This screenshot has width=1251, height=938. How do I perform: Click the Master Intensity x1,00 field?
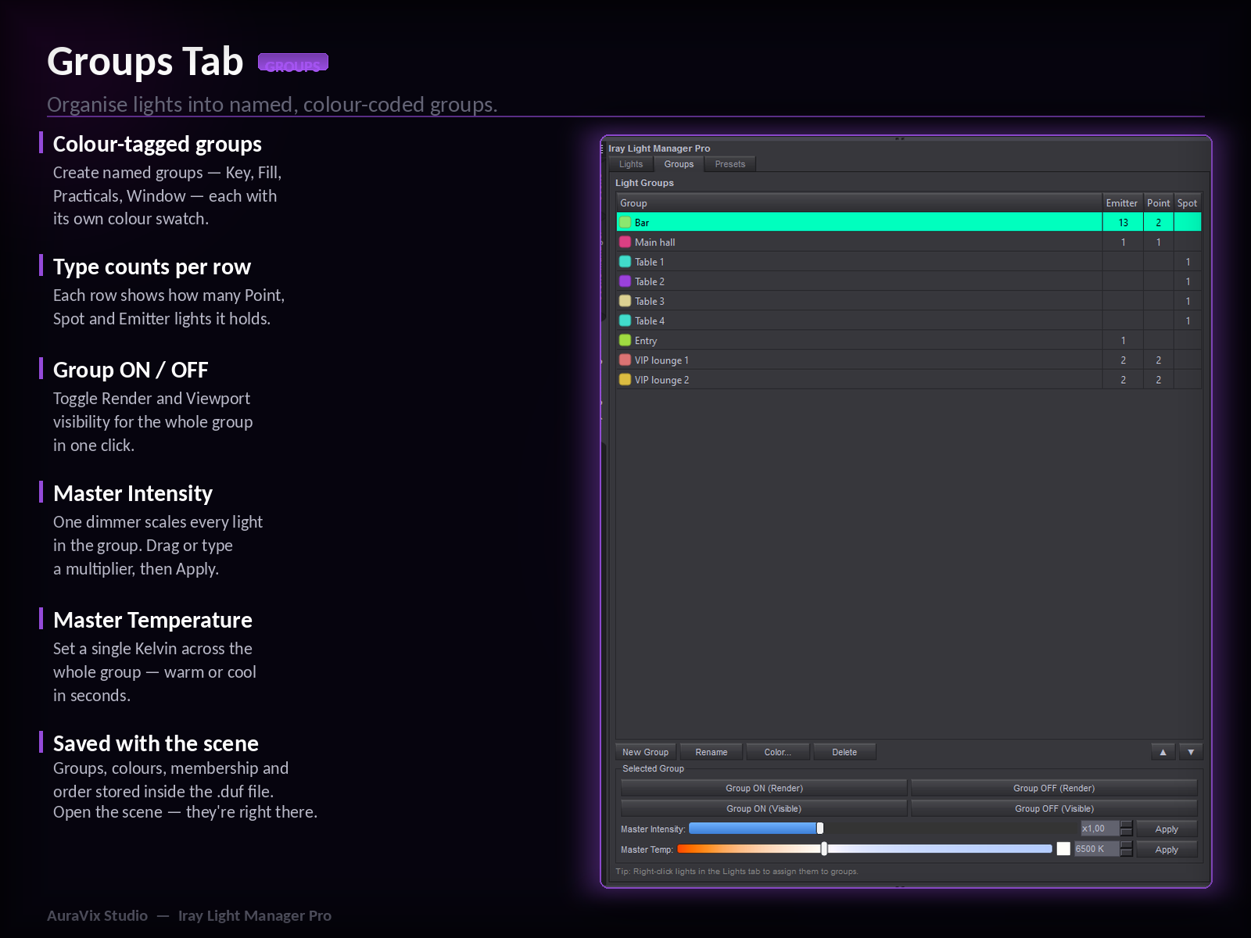(x=1099, y=829)
